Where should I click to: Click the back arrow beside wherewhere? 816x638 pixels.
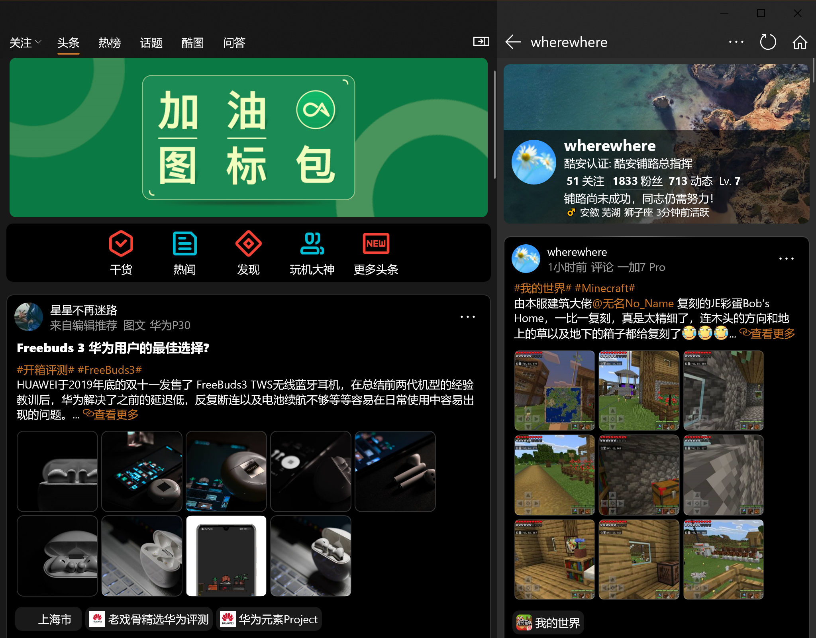click(513, 42)
